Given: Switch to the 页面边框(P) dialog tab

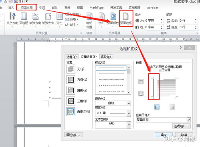Looking at the screenshot, I should coord(89,57).
